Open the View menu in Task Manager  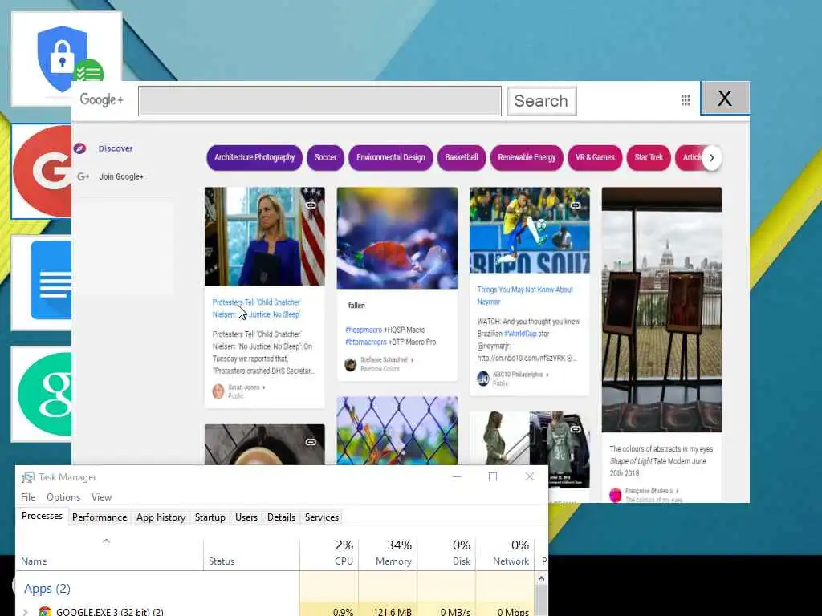point(101,497)
